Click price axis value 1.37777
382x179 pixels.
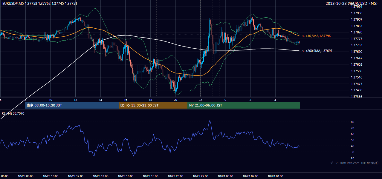357,39
